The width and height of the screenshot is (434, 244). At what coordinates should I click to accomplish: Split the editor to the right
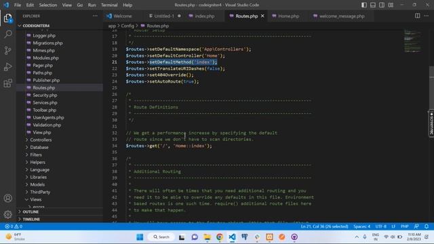coord(418,16)
